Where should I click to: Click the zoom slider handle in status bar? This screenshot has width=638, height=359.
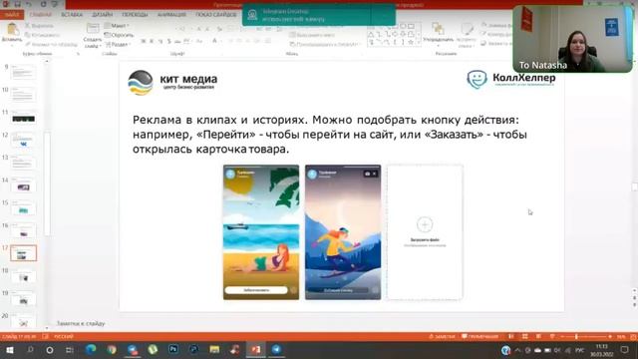point(576,337)
